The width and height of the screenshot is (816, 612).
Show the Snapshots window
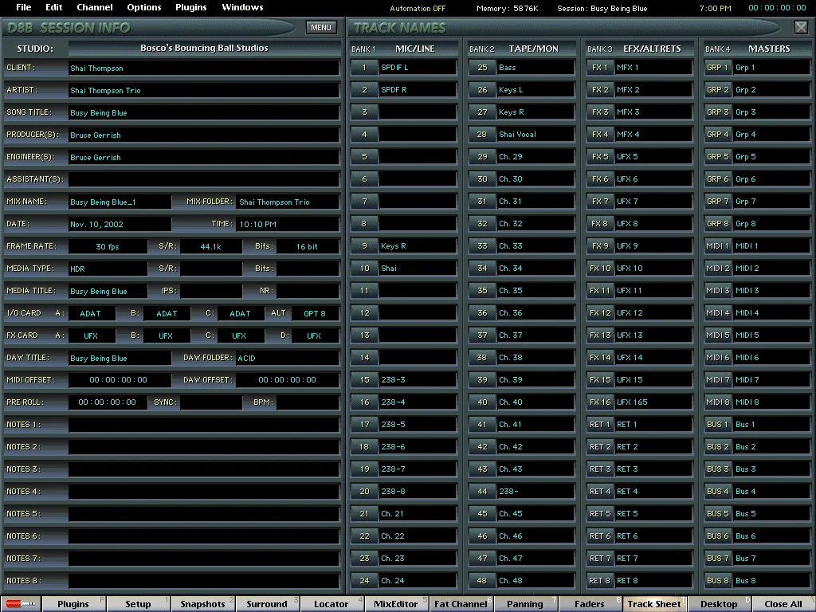click(202, 604)
